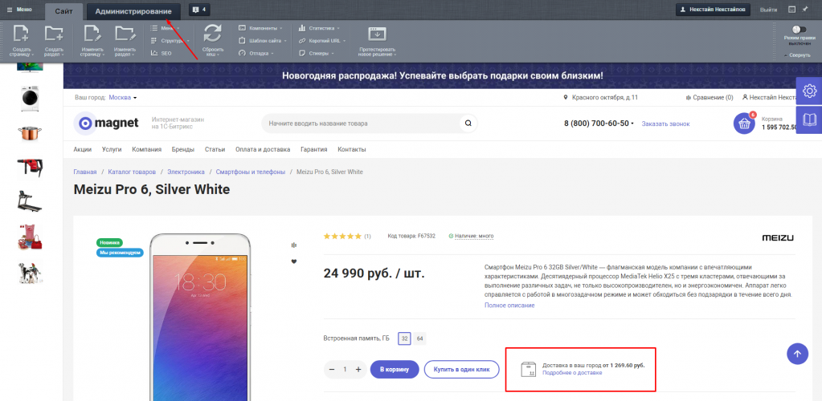Viewport: 822px width, 401px height.
Task: Switch to the Администрирование tab
Action: pyautogui.click(x=133, y=11)
